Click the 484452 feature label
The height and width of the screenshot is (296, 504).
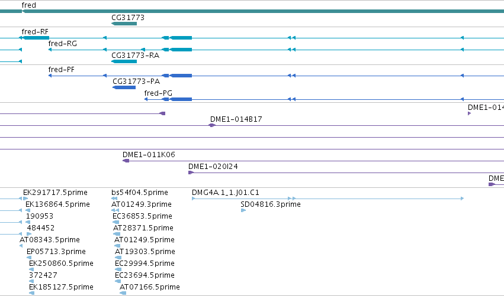coord(41,228)
